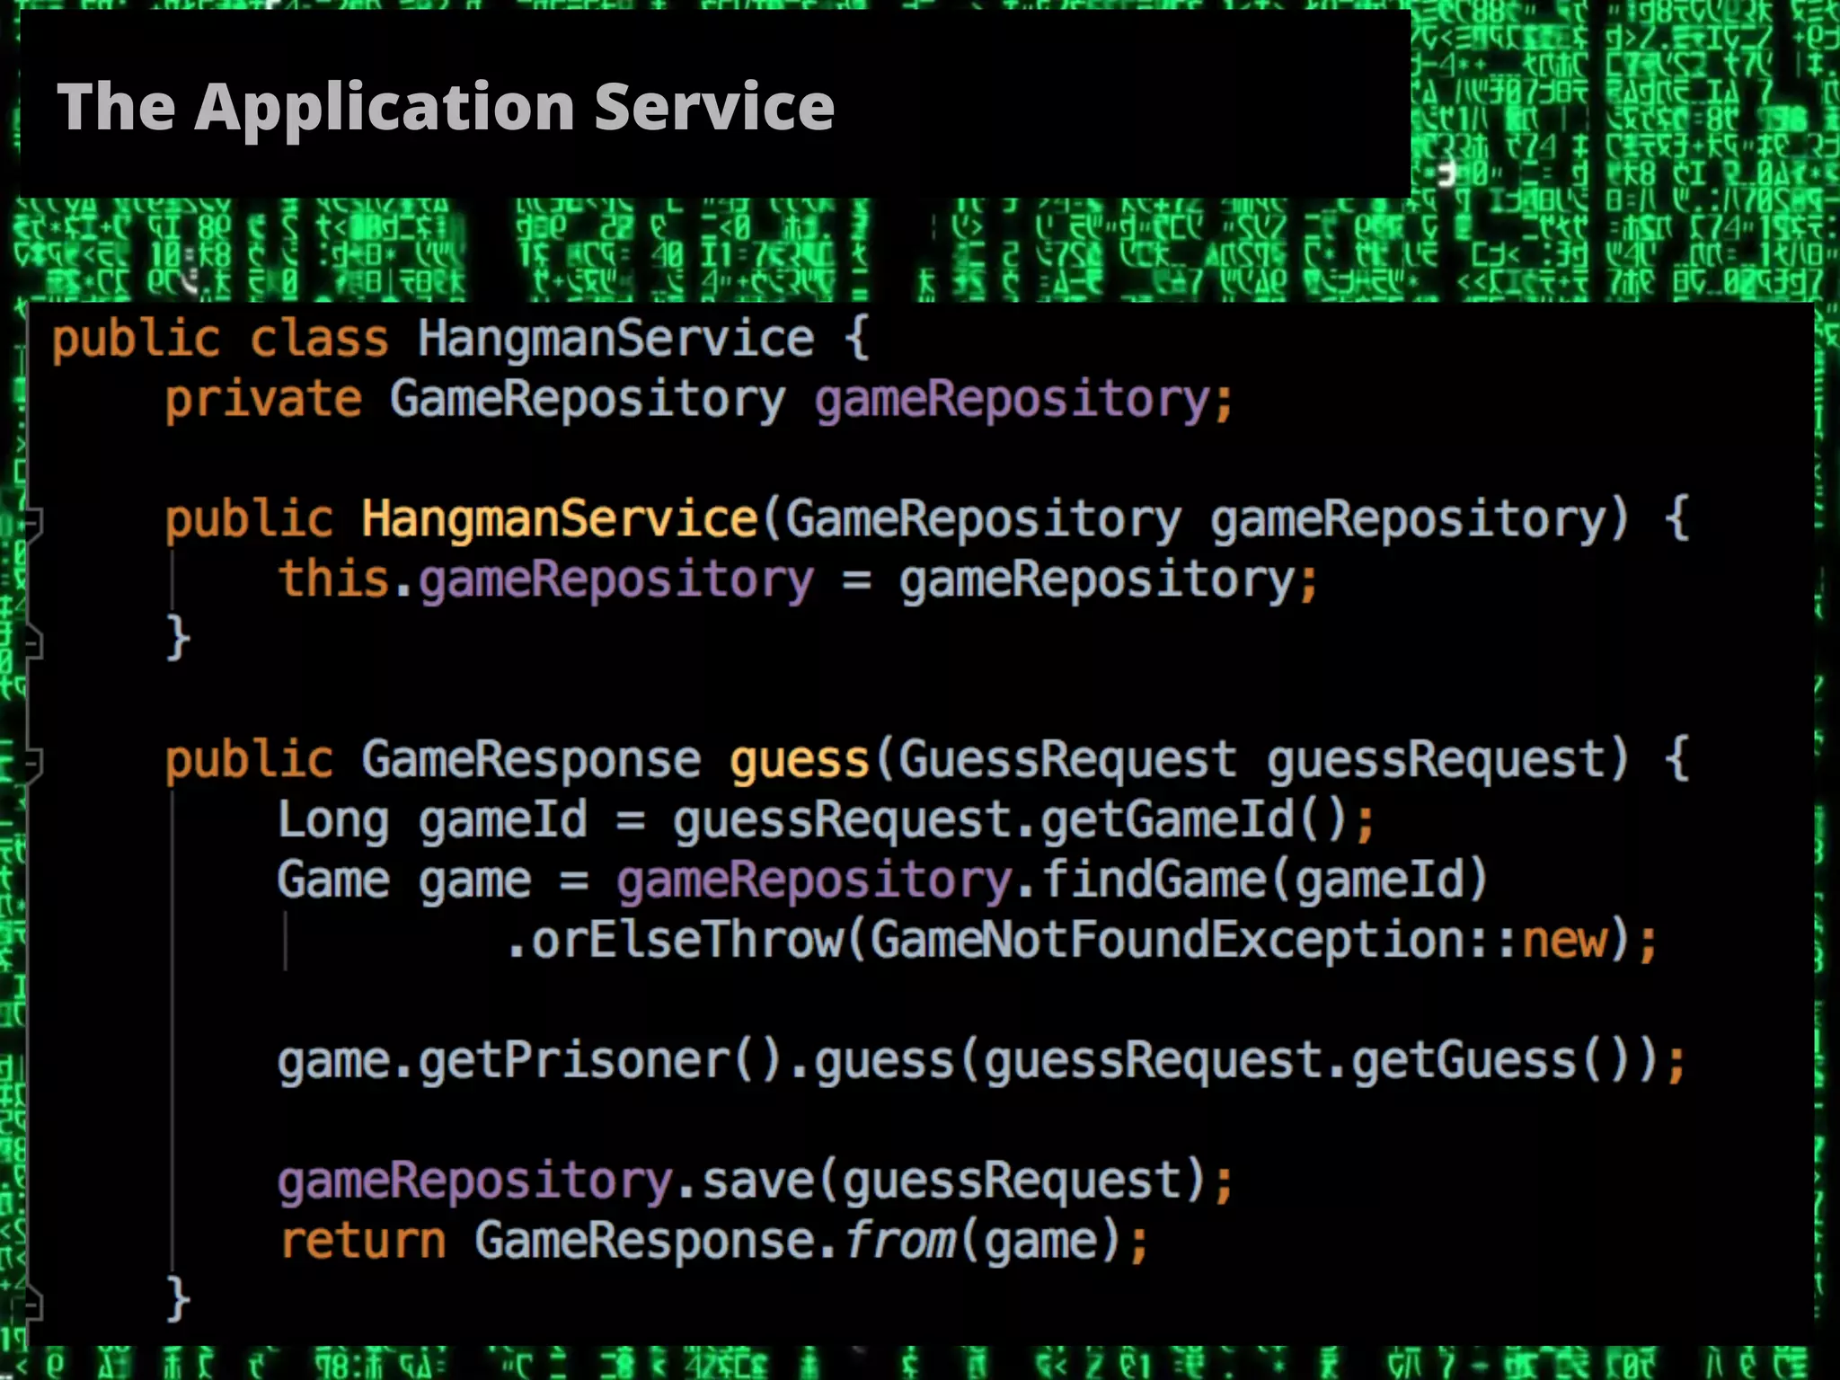This screenshot has width=1840, height=1380.
Task: Click the 'getPrisoner()' method call
Action: 602,1060
